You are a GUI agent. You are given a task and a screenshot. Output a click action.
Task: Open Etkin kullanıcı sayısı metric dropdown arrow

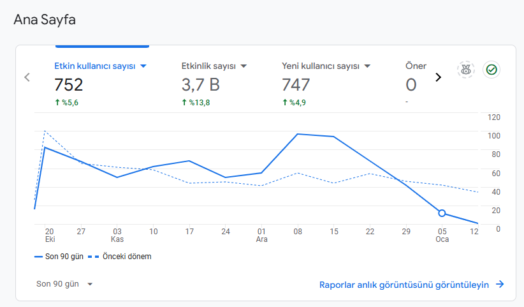pyautogui.click(x=143, y=66)
